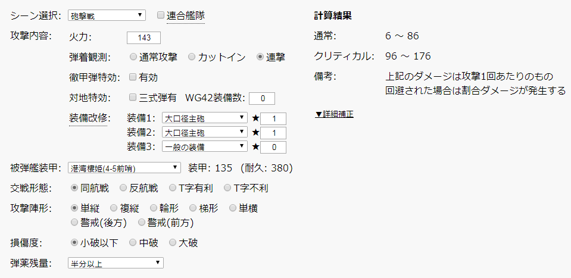Select 通常攻撃 radio button
Image resolution: width=571 pixels, height=278 pixels.
pos(133,57)
